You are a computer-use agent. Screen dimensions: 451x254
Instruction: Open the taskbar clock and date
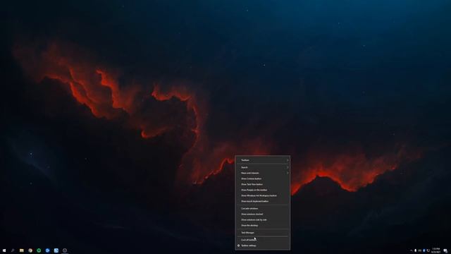[x=435, y=250]
